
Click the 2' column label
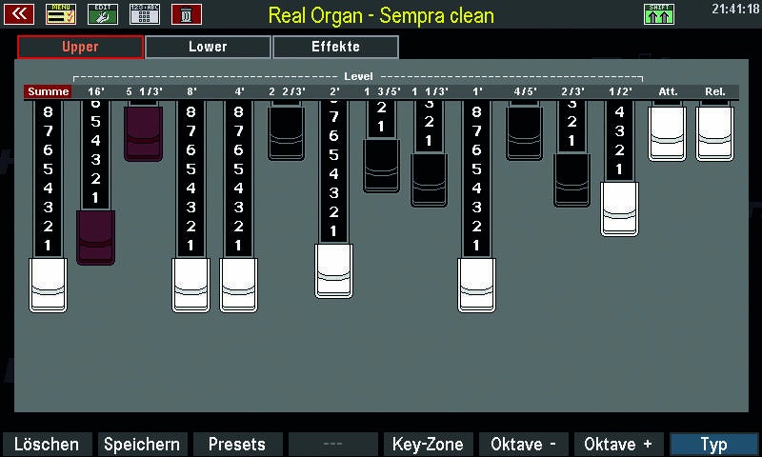point(334,91)
